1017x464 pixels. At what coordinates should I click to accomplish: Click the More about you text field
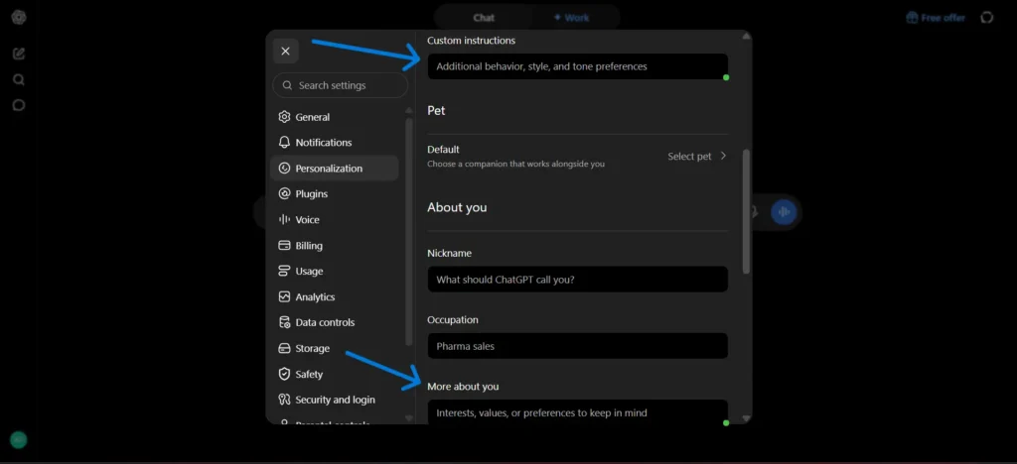(x=577, y=412)
